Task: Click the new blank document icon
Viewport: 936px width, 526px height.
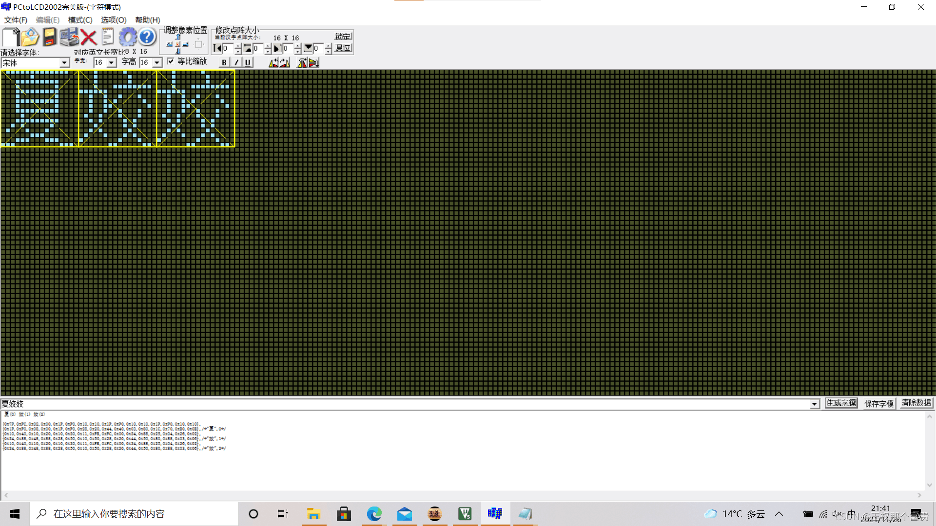Action: [x=11, y=37]
